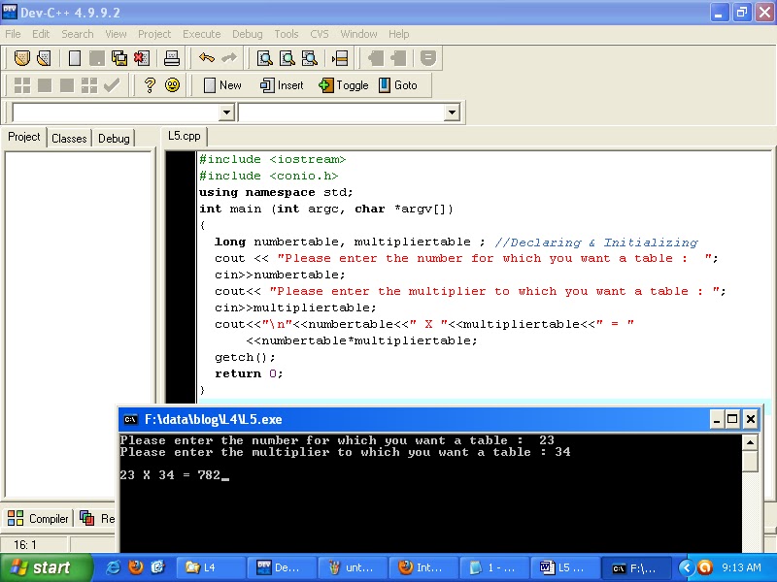This screenshot has width=777, height=582.
Task: Switch to the Debug sidebar tab
Action: pos(114,139)
